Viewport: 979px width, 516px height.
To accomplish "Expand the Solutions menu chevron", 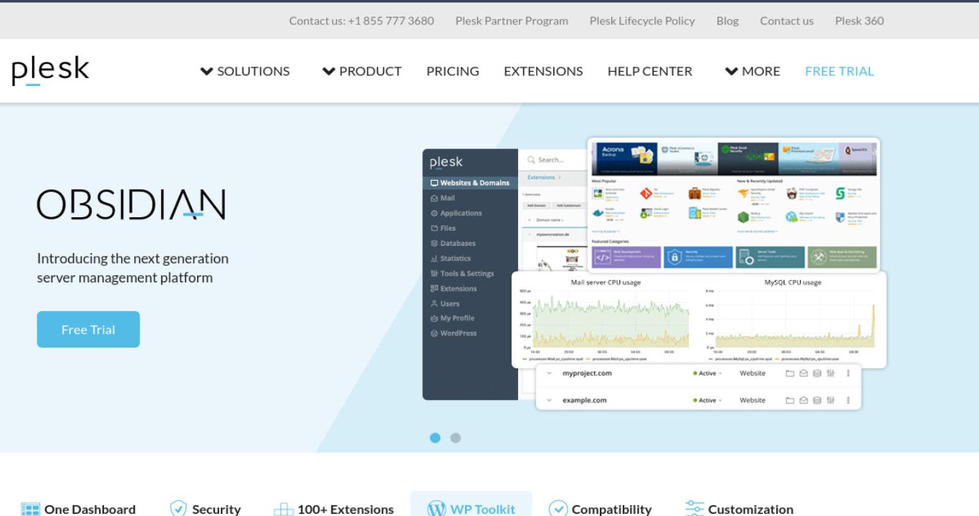I will [x=206, y=71].
